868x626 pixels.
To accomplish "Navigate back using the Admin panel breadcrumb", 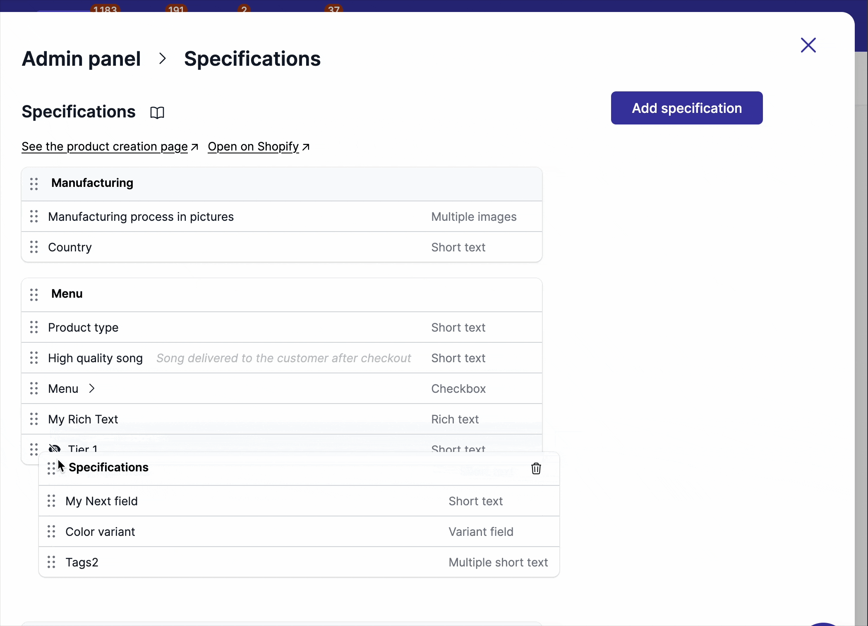I will tap(81, 59).
